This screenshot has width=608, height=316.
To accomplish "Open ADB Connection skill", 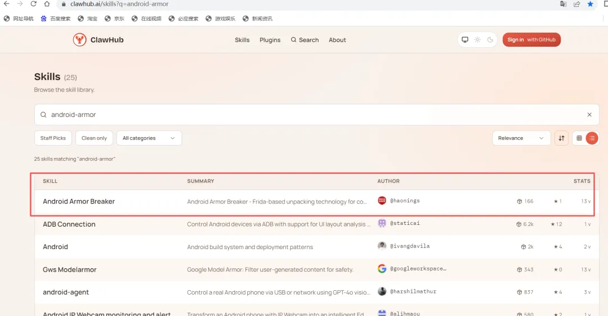I will click(x=69, y=224).
